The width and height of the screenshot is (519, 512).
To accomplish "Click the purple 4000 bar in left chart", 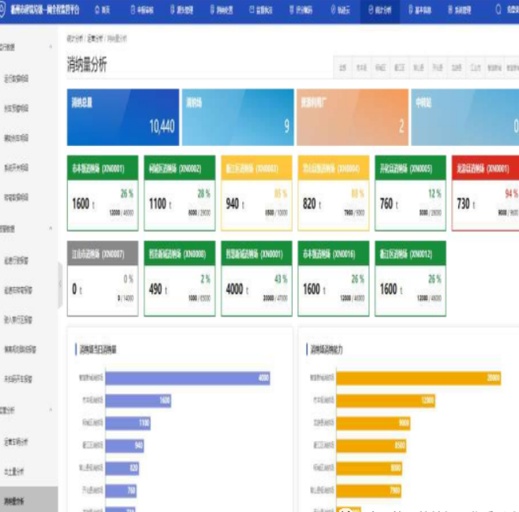I will (x=188, y=378).
